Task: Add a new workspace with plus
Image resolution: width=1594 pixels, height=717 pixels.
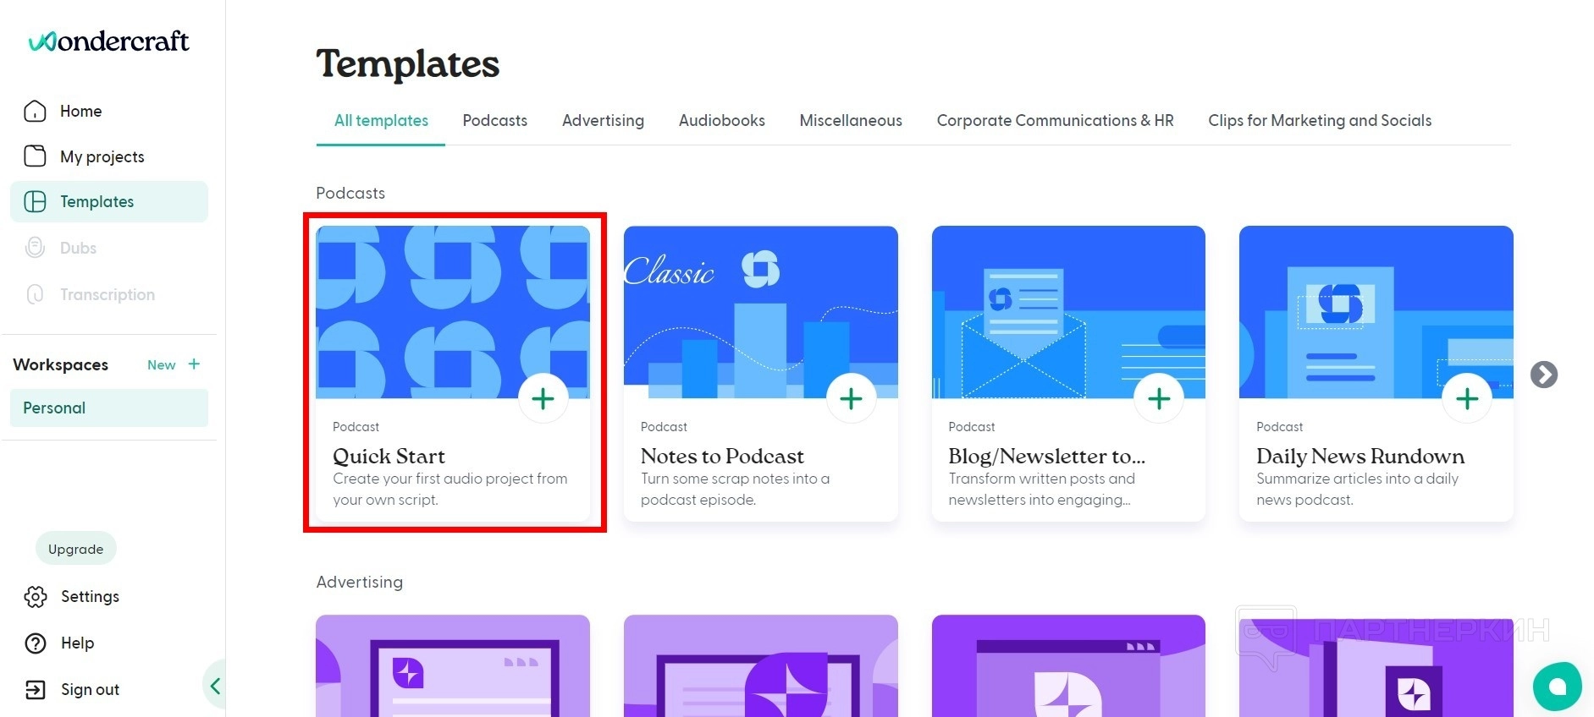Action: [194, 364]
